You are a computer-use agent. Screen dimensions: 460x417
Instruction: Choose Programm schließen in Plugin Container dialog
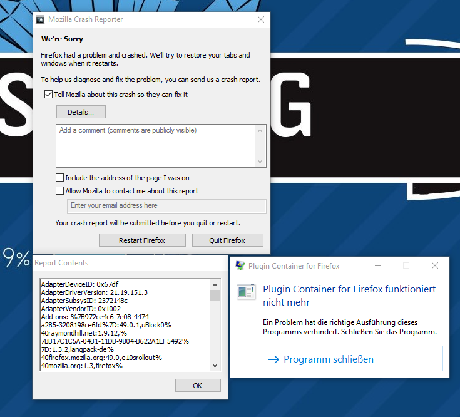352,359
